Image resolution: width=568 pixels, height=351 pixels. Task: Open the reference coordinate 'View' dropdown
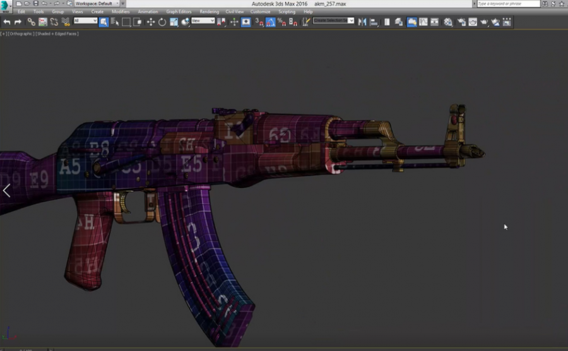pyautogui.click(x=203, y=21)
